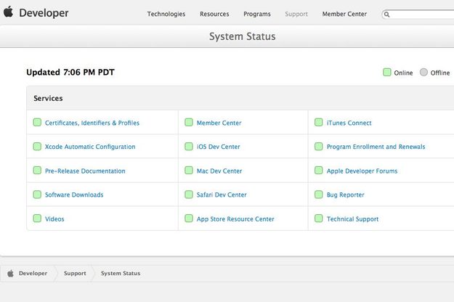454x302 pixels.
Task: Click green status icon beside Videos
Action: (37, 219)
